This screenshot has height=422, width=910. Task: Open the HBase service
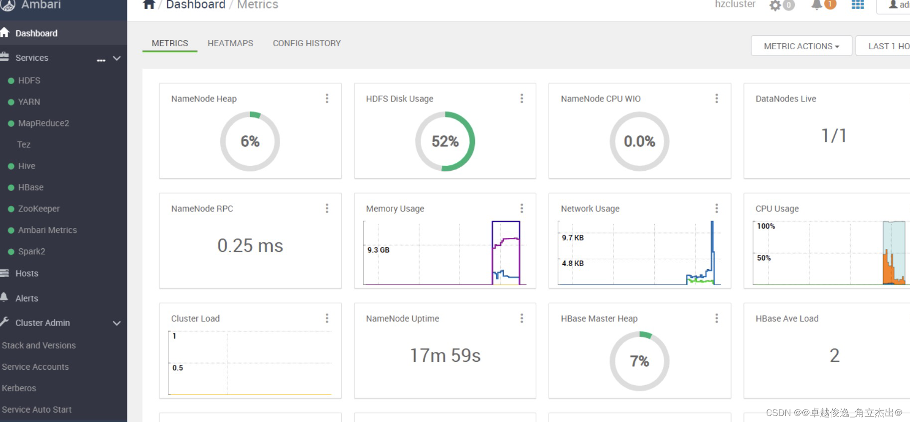point(31,187)
